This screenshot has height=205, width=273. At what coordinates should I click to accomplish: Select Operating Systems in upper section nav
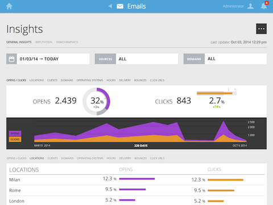[90, 80]
